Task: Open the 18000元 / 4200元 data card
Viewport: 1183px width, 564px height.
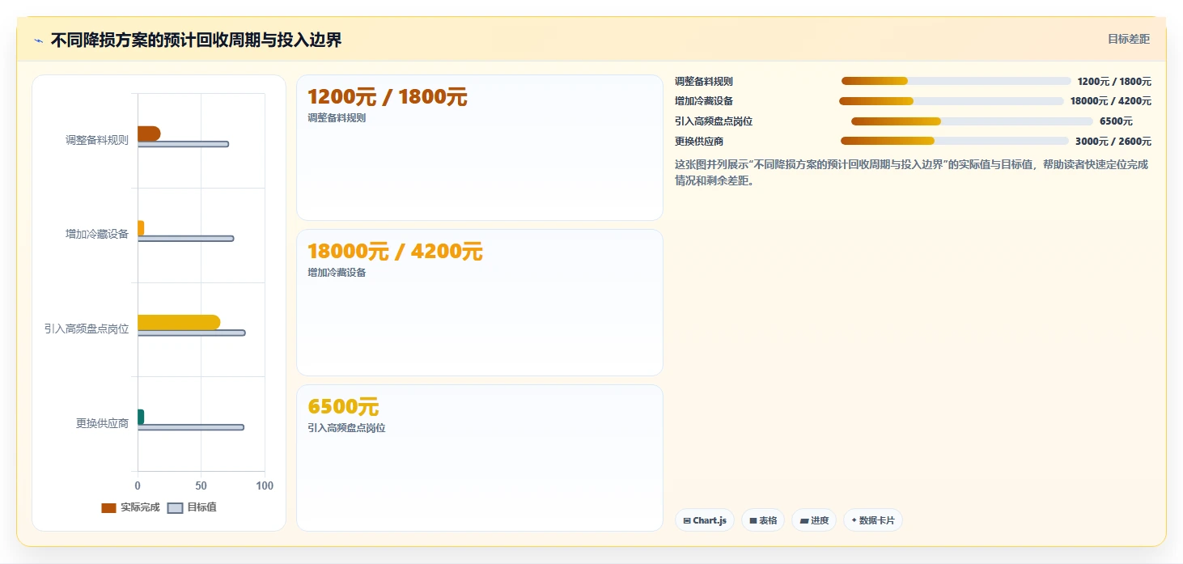Action: coord(480,303)
